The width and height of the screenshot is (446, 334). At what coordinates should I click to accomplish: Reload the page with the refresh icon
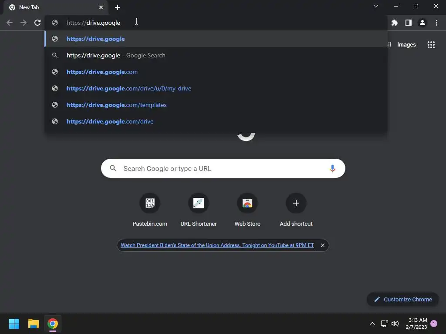point(37,23)
